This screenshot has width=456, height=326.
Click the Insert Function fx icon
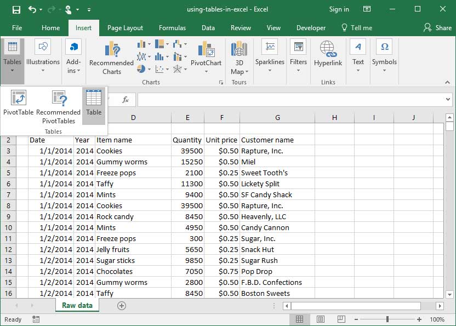(126, 100)
